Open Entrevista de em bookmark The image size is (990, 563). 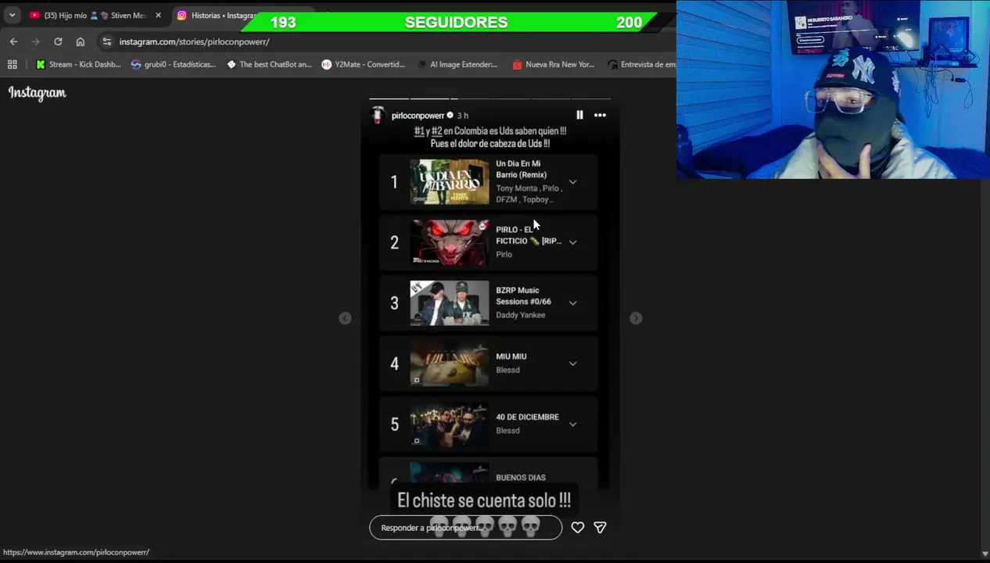tap(641, 64)
